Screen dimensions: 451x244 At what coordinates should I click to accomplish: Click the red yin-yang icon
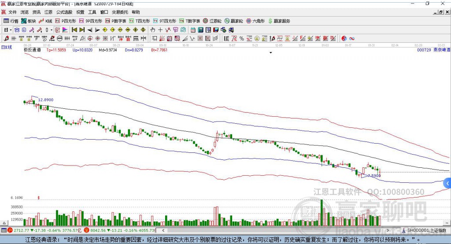pos(344,38)
